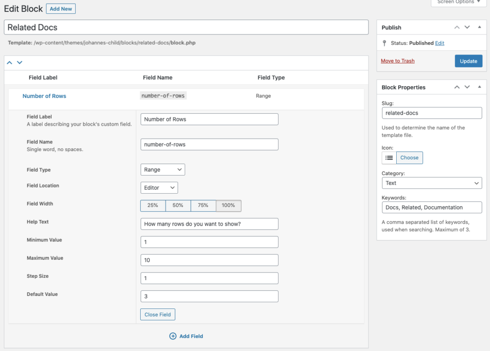Click the plus circle icon beside Add Field
The width and height of the screenshot is (490, 351).
pyautogui.click(x=173, y=336)
